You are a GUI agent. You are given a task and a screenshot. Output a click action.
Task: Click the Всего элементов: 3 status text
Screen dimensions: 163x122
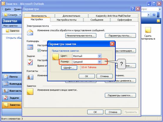12,119
